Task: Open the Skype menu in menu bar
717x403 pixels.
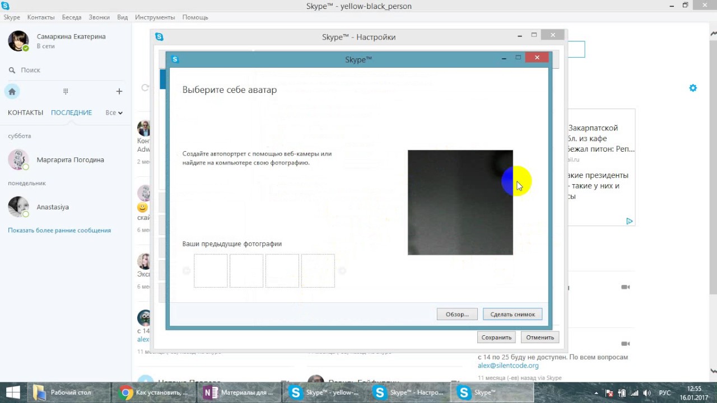Action: (12, 17)
